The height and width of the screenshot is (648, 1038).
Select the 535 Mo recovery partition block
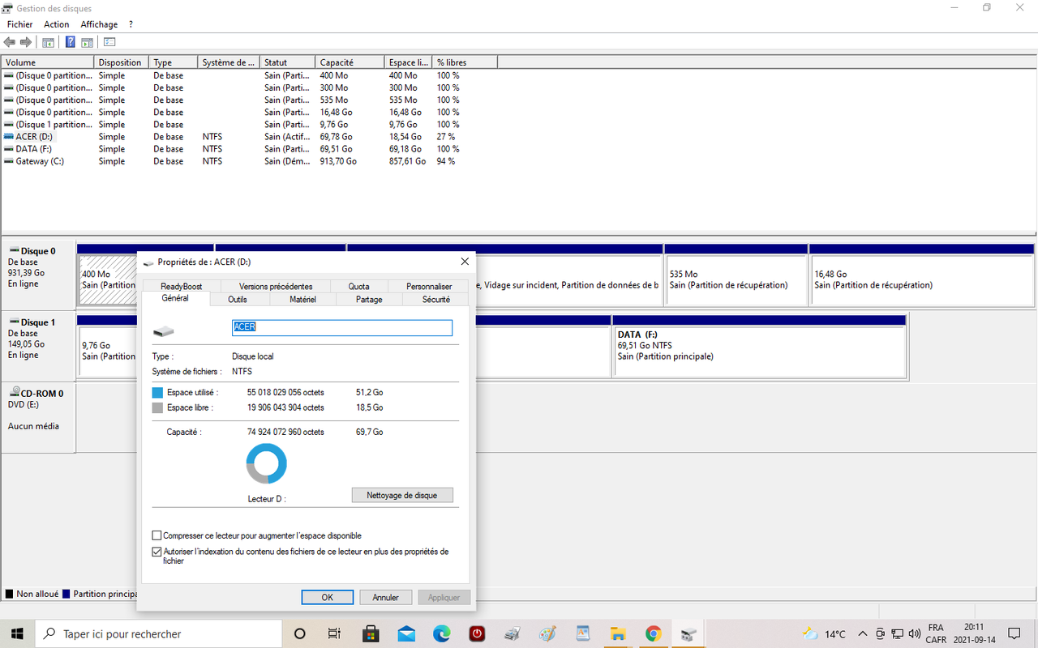[736, 275]
